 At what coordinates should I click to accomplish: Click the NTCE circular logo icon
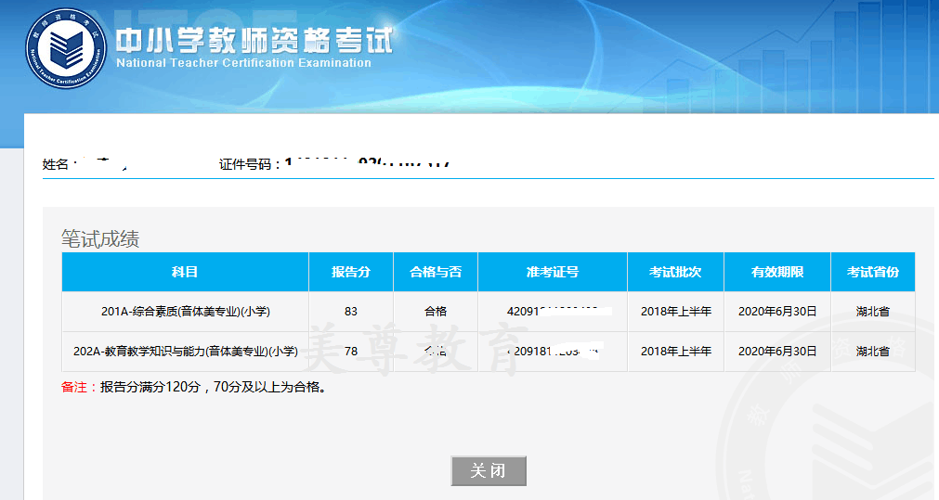66,48
